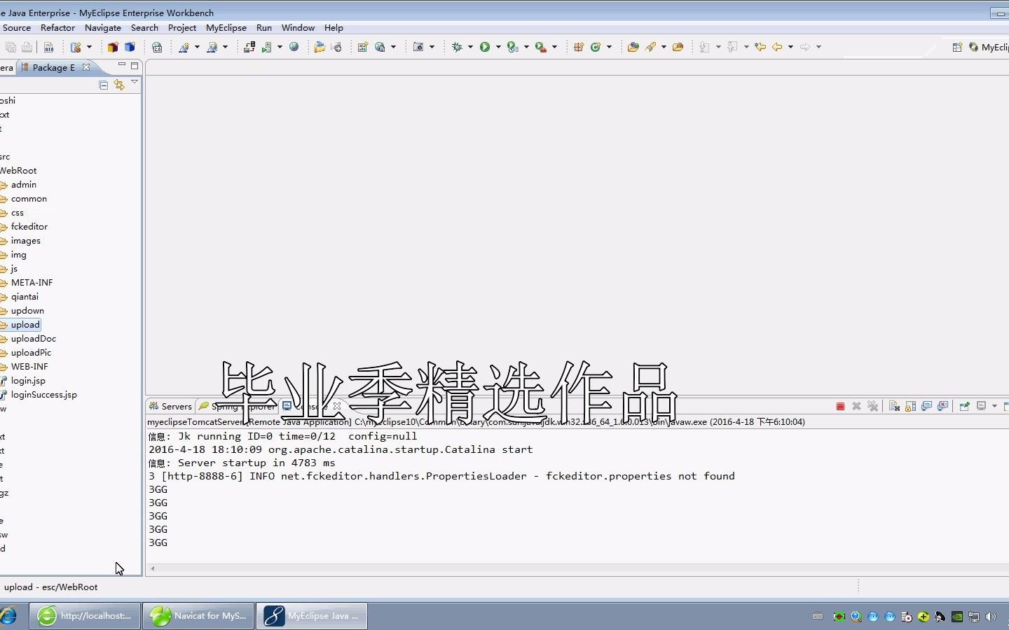Click the Open Type folder icon
This screenshot has width=1009, height=630.
click(x=633, y=47)
